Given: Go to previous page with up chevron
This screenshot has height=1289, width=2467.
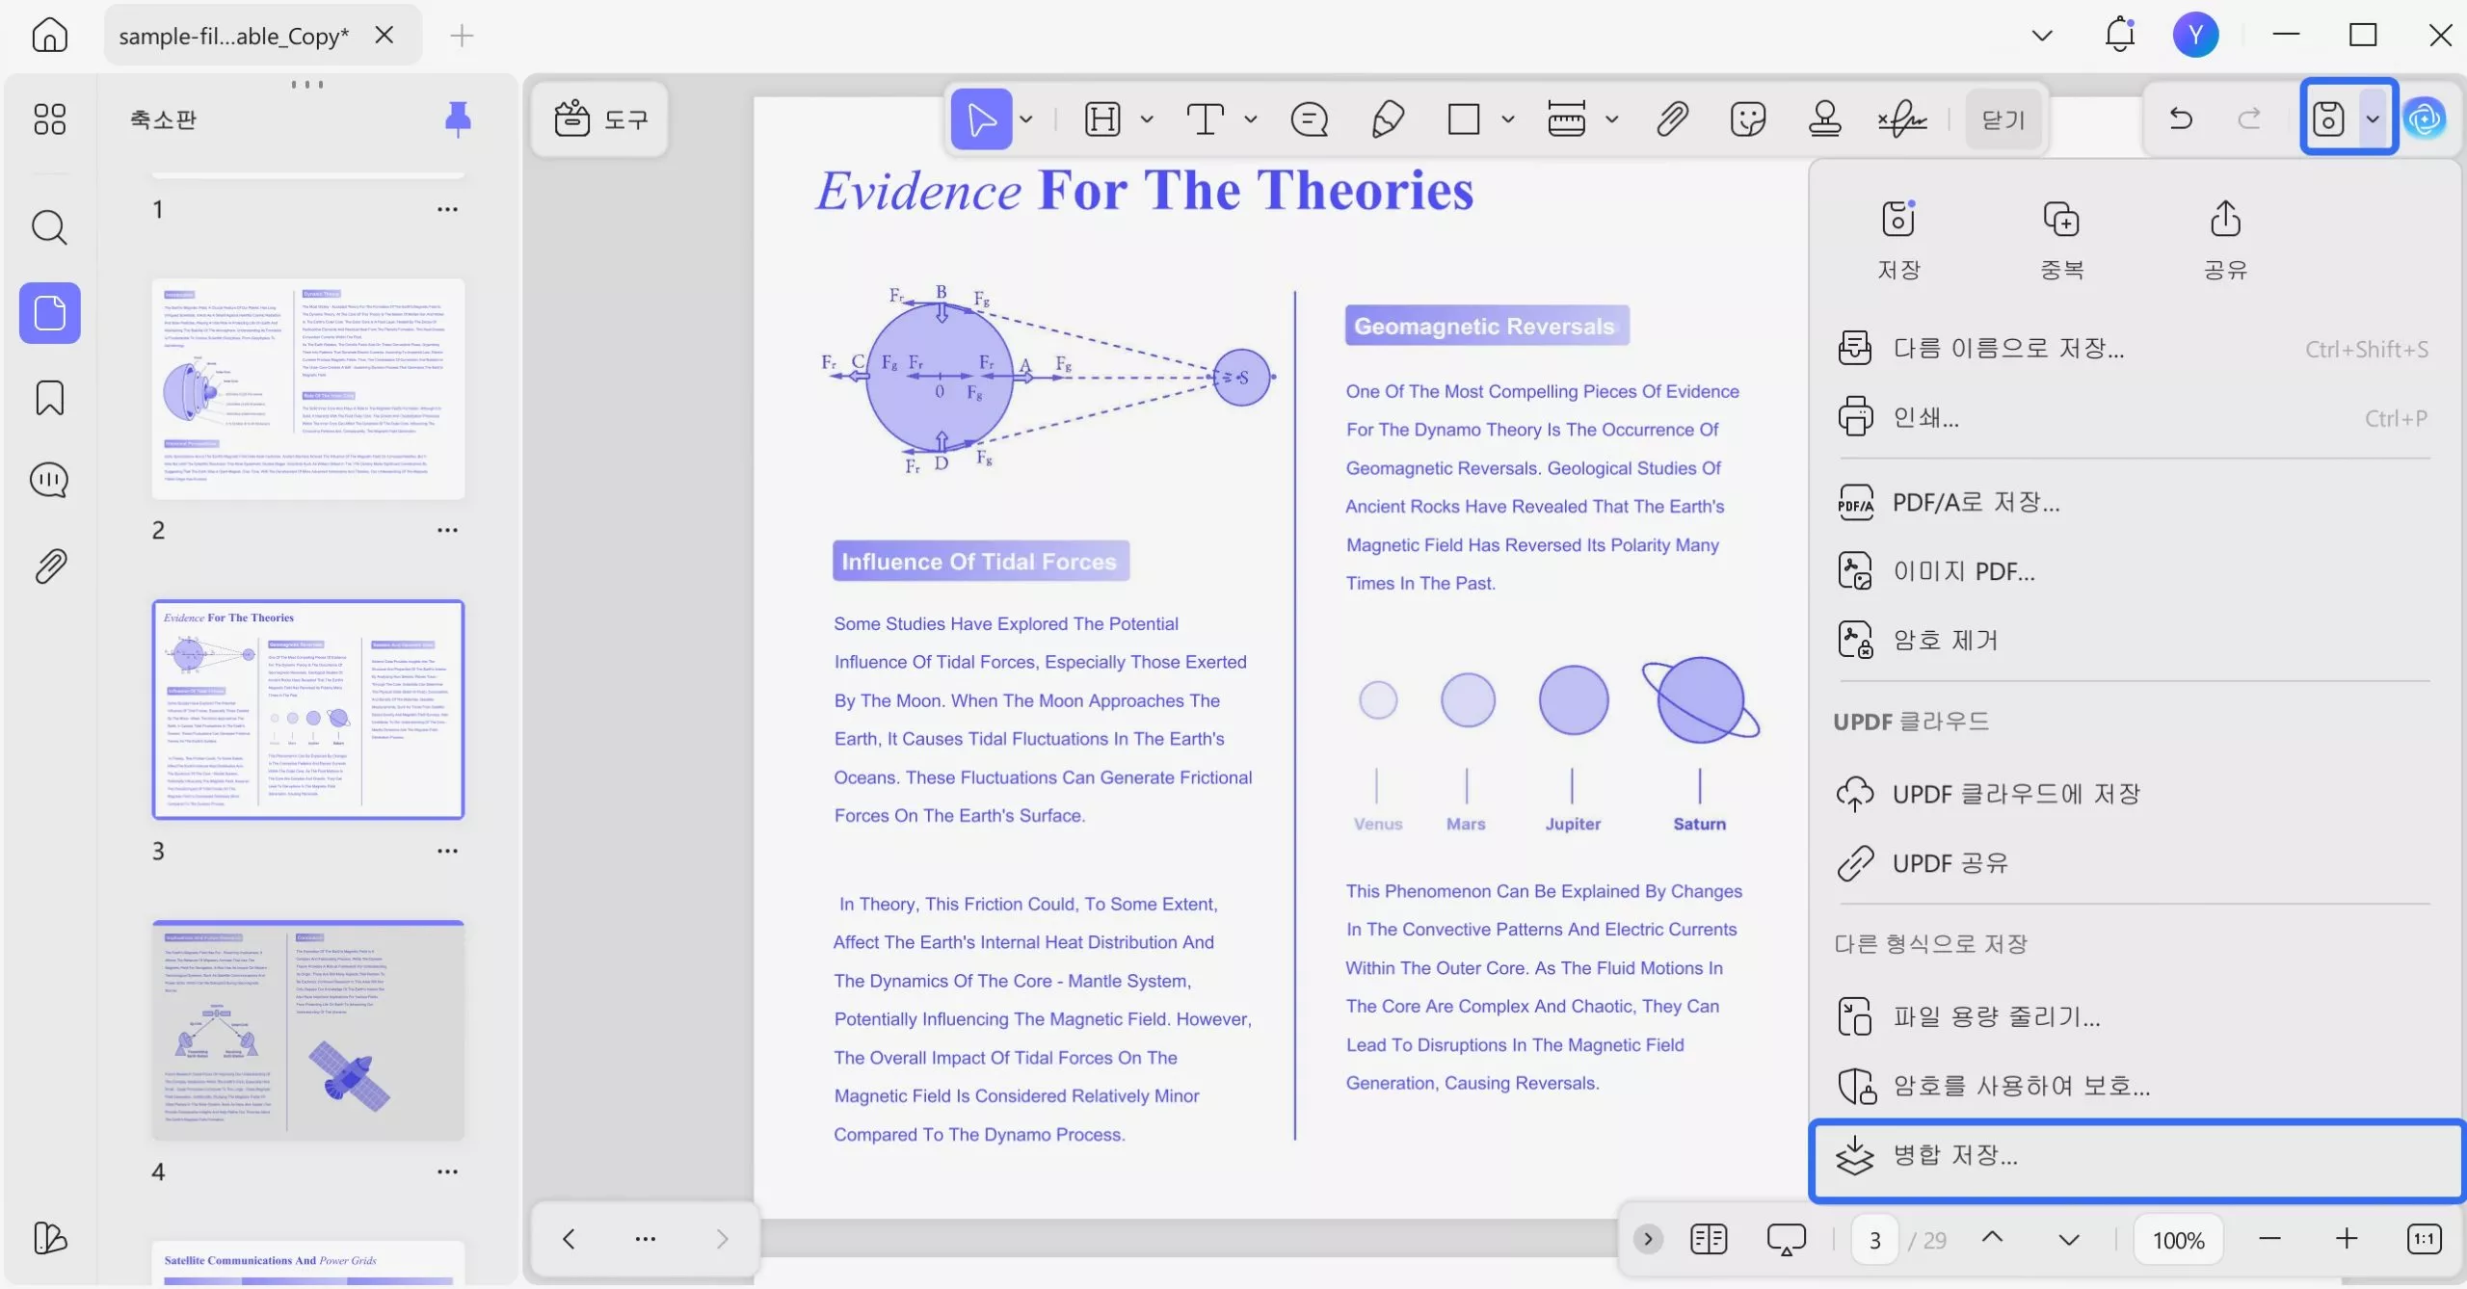Looking at the screenshot, I should [x=1992, y=1238].
